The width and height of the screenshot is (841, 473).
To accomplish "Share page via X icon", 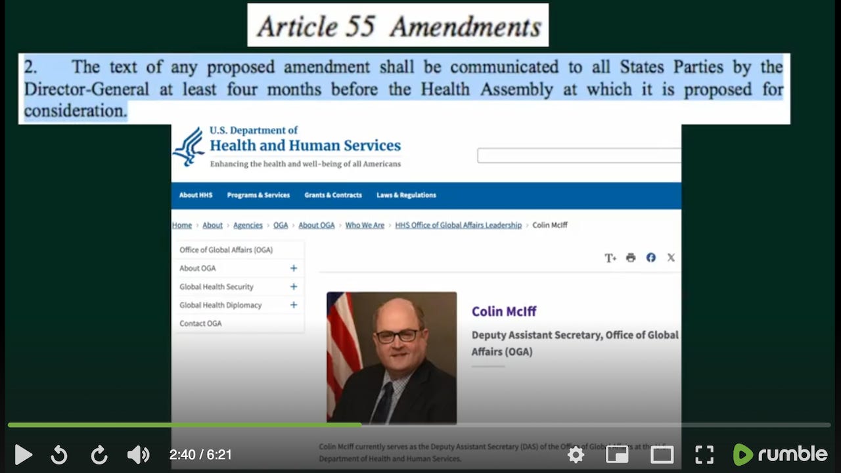I will [671, 258].
